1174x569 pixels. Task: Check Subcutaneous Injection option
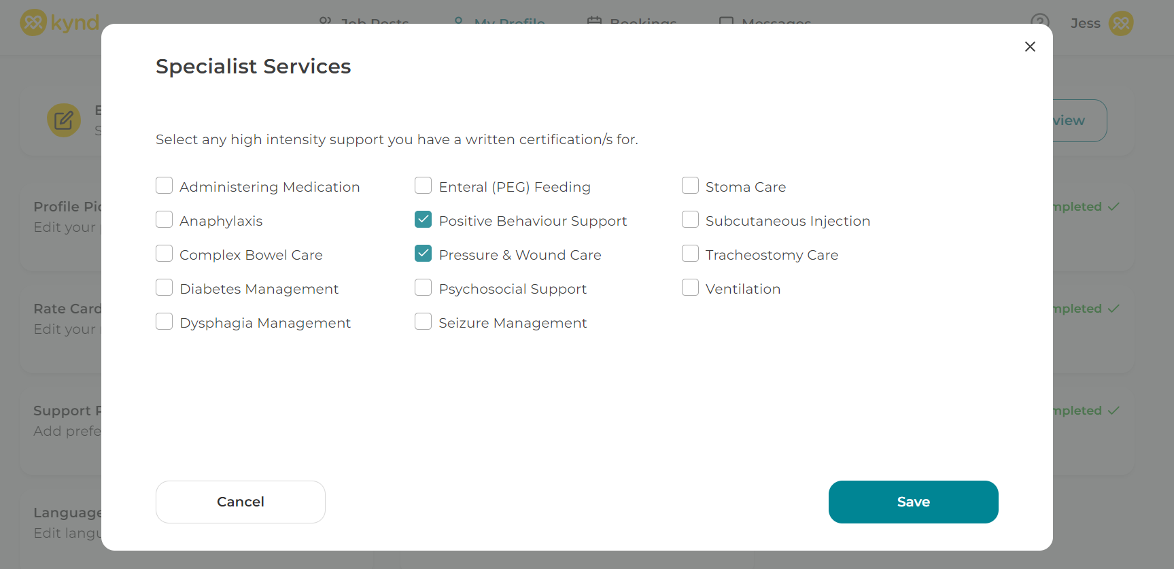tap(690, 220)
